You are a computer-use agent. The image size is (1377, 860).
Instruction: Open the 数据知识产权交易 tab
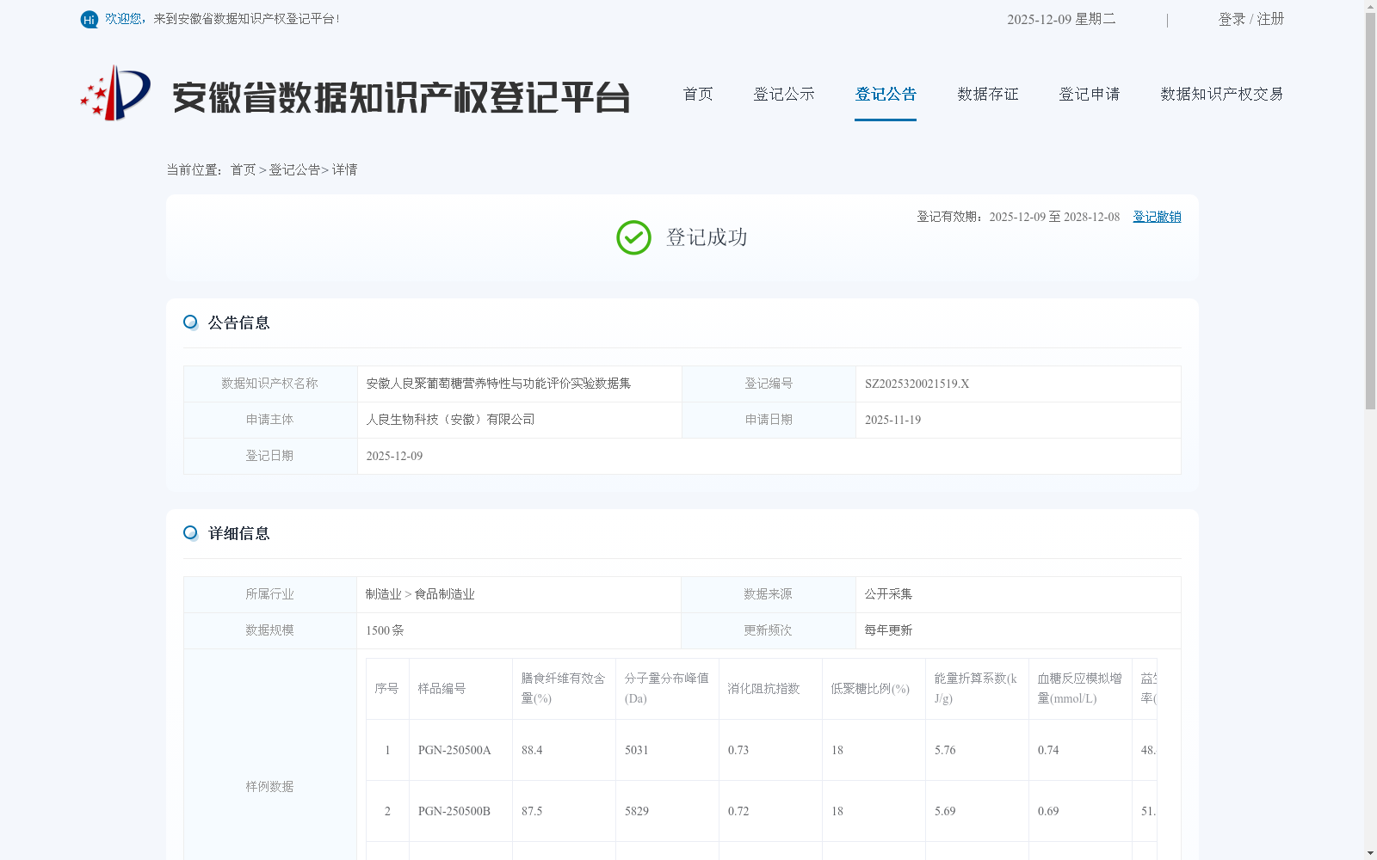(1222, 94)
